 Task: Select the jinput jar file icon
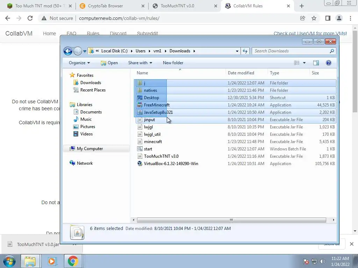(140, 120)
